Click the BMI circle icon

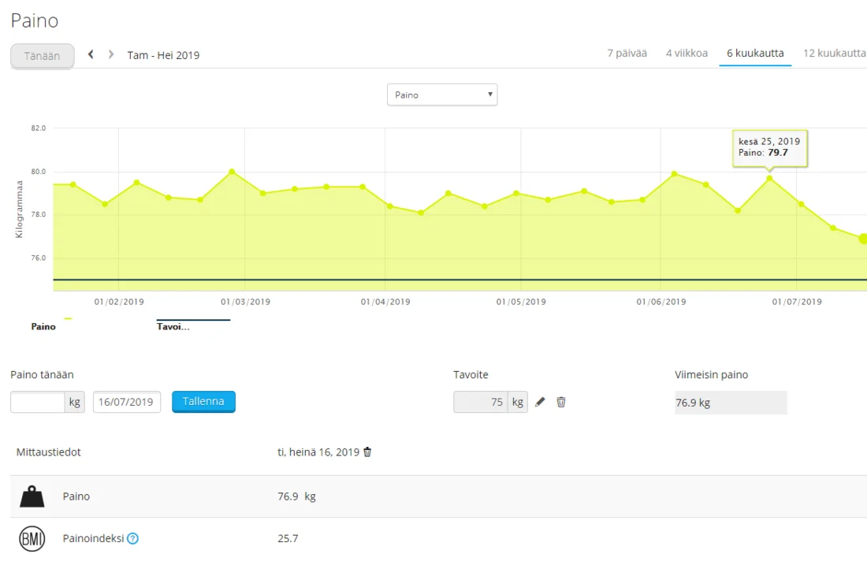pyautogui.click(x=32, y=539)
